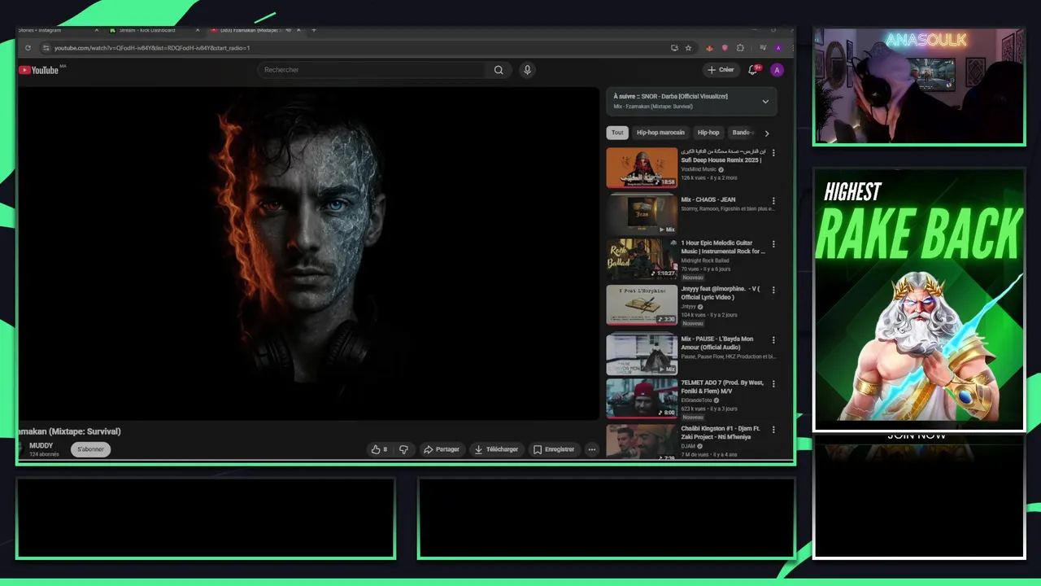Image resolution: width=1041 pixels, height=586 pixels.
Task: Close the Stories • Instagram tab
Action: click(96, 30)
